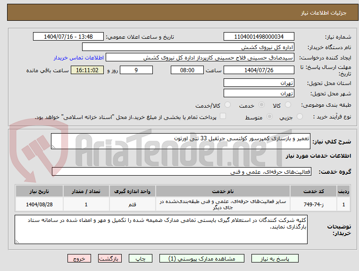Select the کالا radio button
359x271 pixels.
[288, 105]
